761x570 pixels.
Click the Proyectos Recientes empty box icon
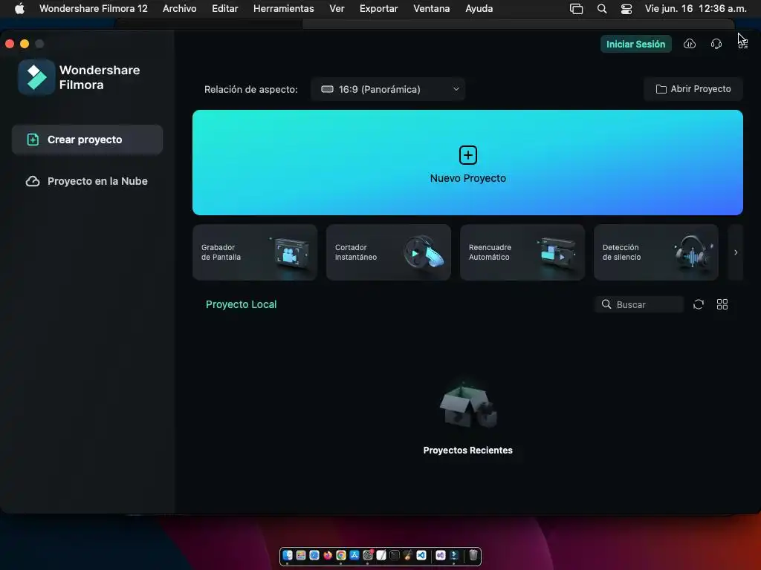pyautogui.click(x=468, y=406)
